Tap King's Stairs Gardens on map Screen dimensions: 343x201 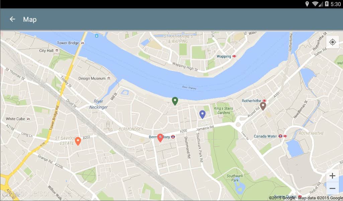click(x=223, y=110)
